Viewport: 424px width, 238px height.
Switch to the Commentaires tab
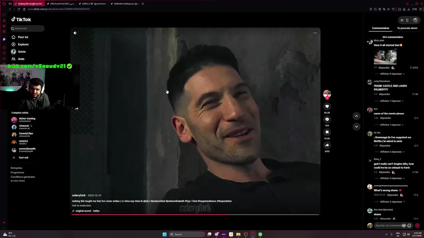381,28
